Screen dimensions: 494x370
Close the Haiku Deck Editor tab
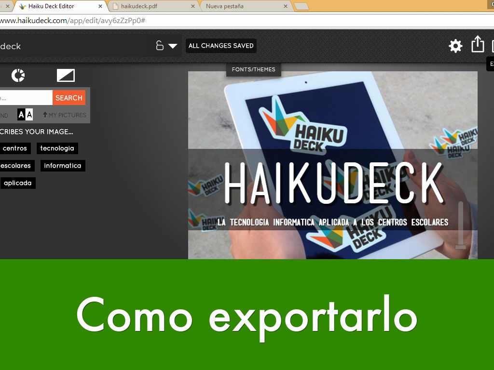(x=100, y=6)
